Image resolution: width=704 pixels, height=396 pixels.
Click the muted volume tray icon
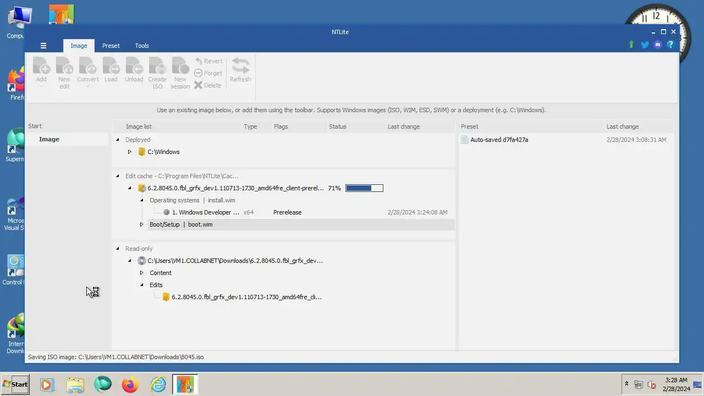(652, 385)
